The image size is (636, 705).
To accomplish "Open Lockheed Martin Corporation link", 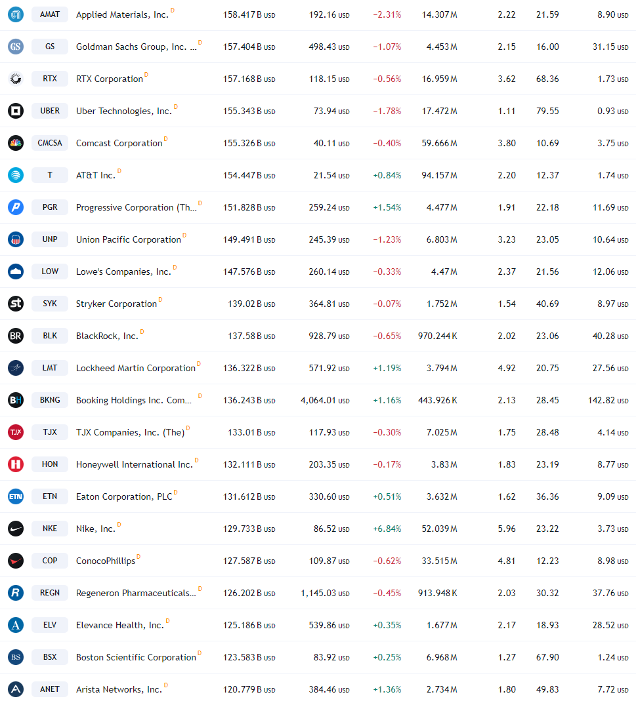I will point(135,368).
